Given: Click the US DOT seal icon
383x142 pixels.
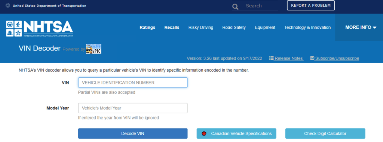Looking at the screenshot, I should (7, 6).
